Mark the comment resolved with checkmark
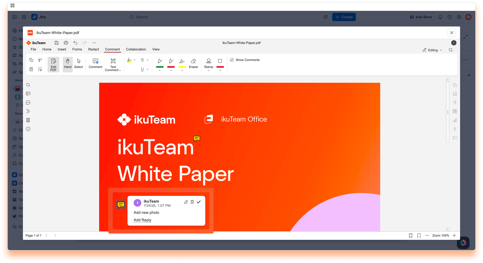This screenshot has width=483, height=263. (x=199, y=202)
